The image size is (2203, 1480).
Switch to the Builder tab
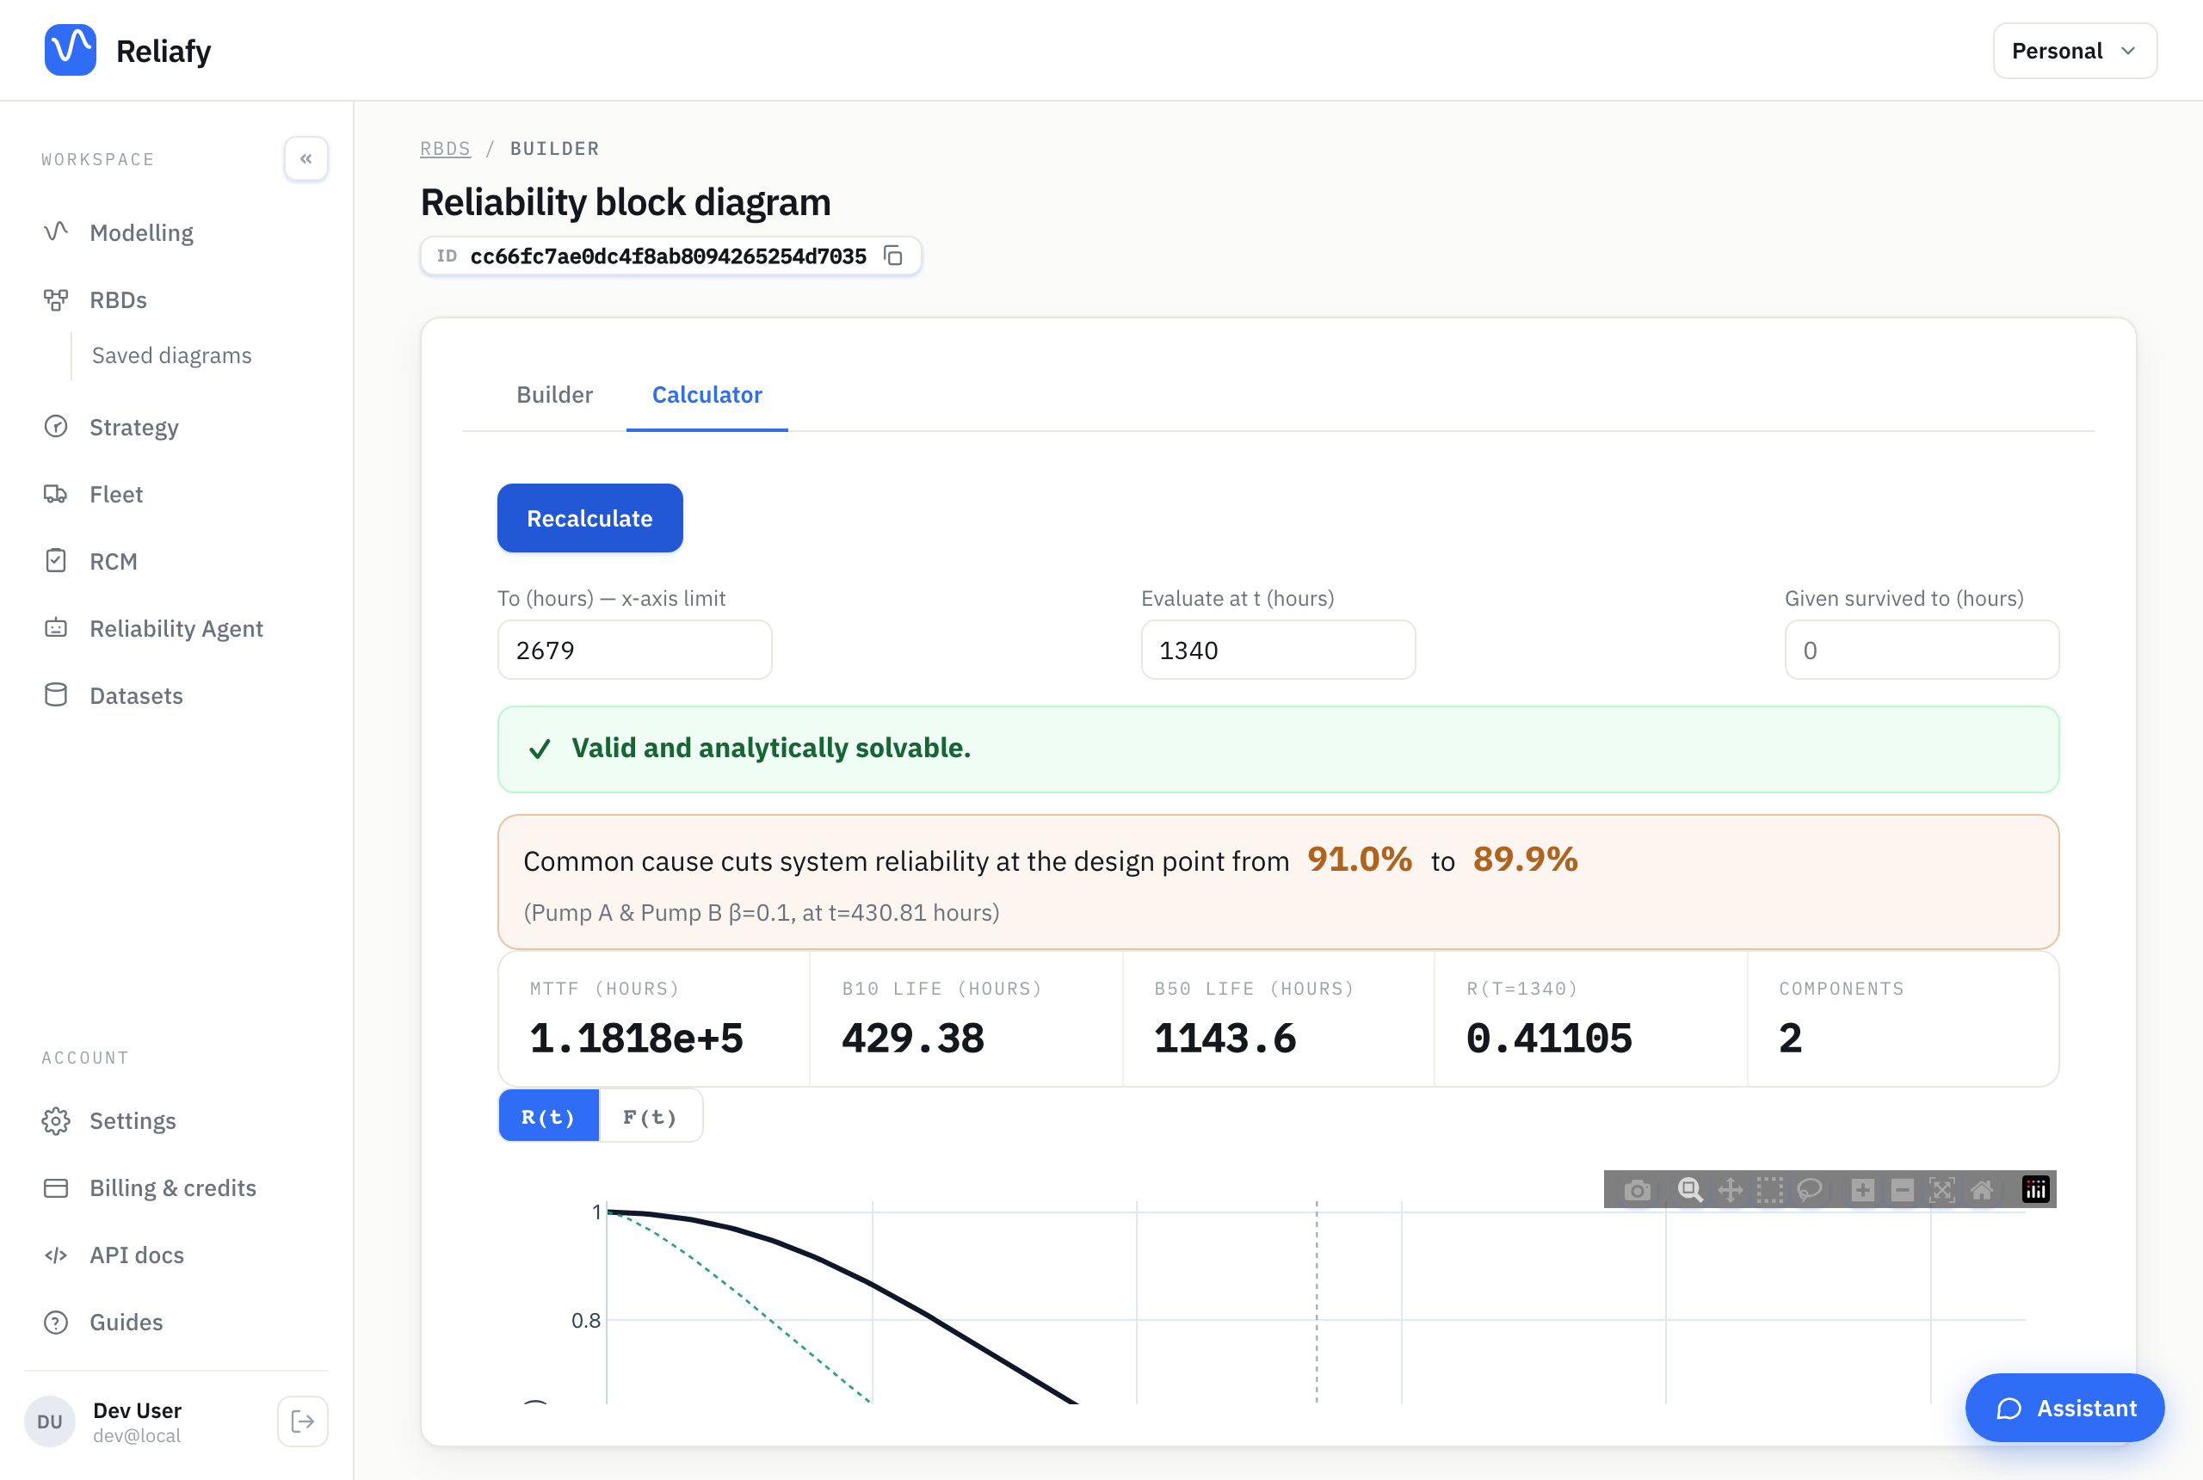(x=554, y=395)
